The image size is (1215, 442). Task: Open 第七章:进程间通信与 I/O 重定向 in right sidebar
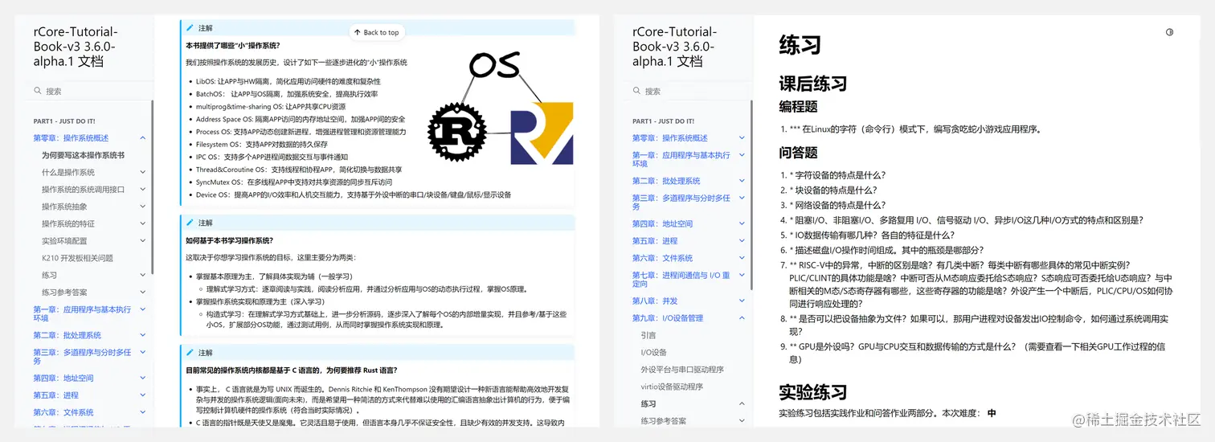[x=681, y=280]
